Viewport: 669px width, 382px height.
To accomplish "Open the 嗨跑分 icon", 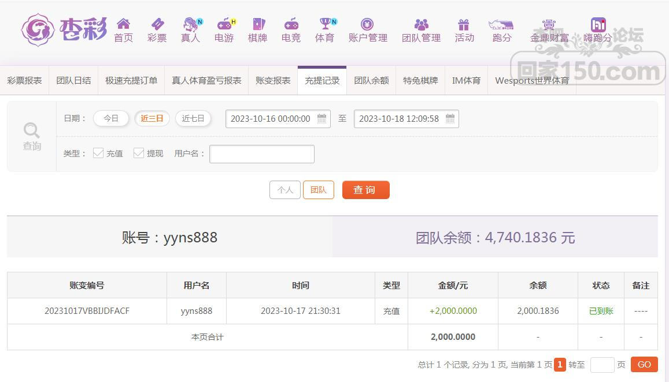I will click(598, 24).
